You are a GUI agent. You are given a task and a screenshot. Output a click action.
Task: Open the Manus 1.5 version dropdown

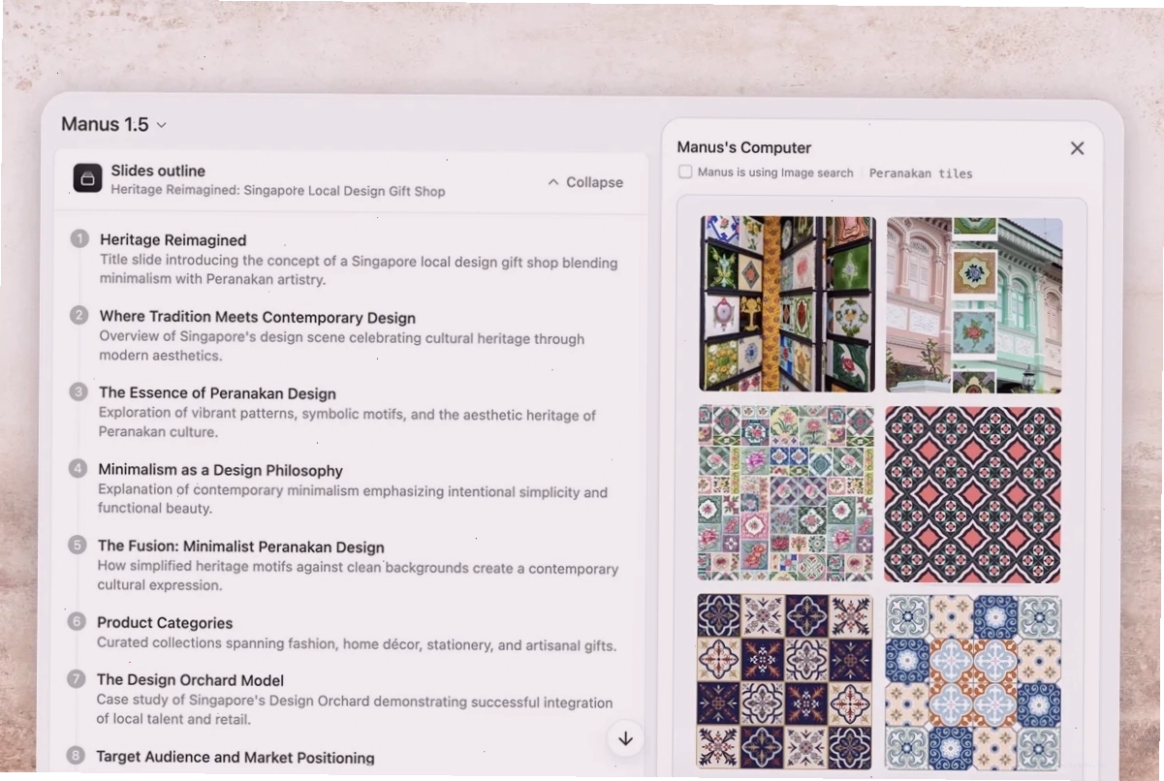(113, 124)
